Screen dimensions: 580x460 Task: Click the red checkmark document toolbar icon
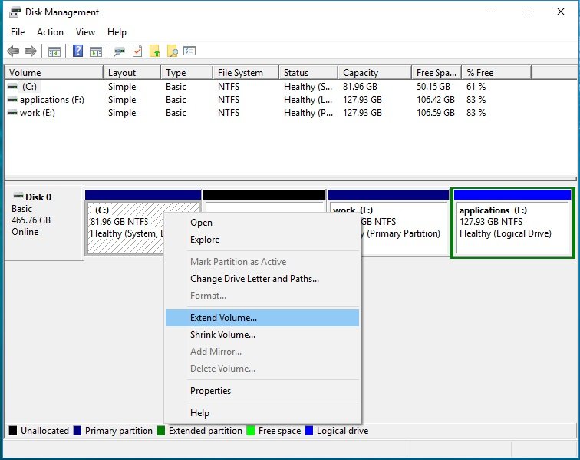tap(137, 51)
